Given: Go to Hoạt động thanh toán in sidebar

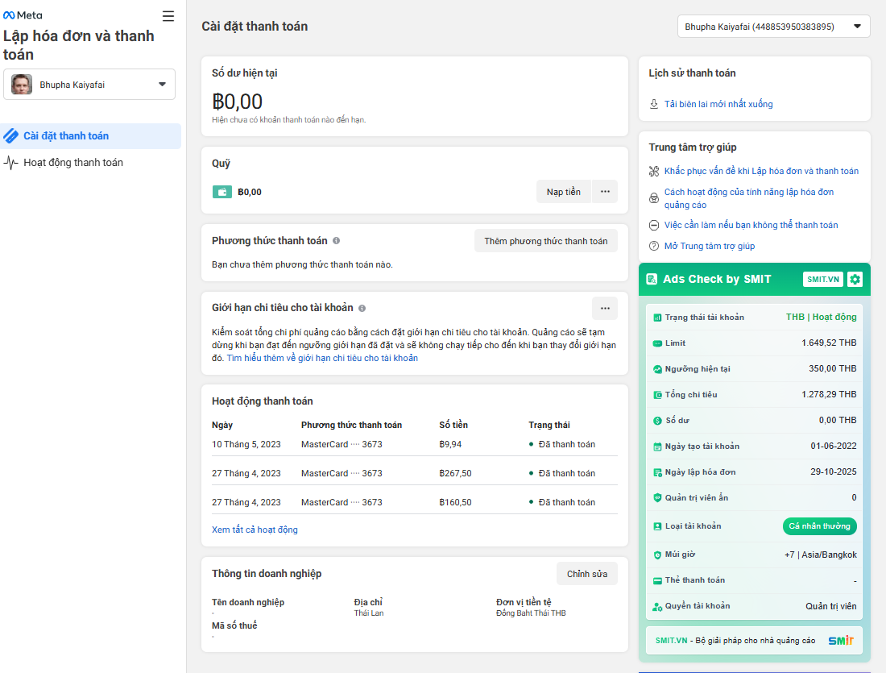Looking at the screenshot, I should (73, 163).
